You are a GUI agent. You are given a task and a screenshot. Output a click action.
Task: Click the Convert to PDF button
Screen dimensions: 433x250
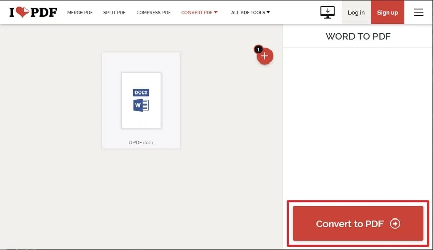click(x=358, y=224)
